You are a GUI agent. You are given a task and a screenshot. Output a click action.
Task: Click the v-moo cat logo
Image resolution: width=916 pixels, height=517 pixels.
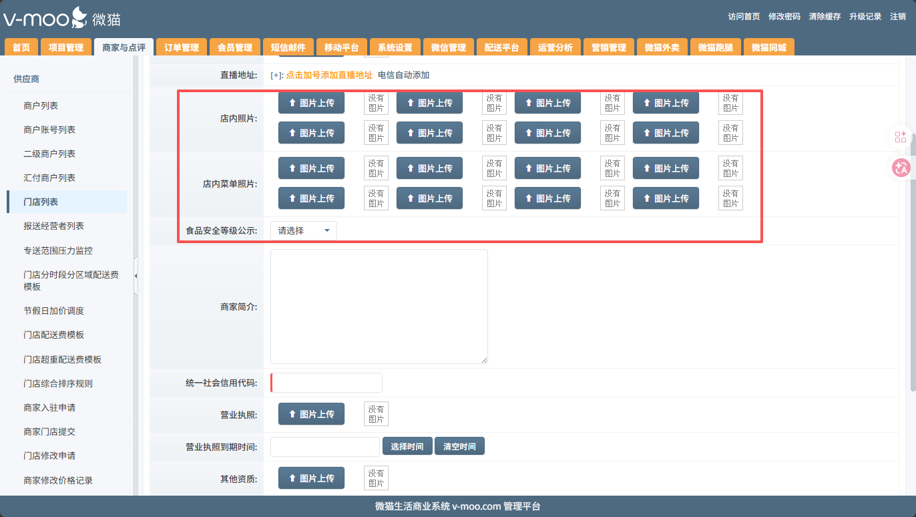click(x=61, y=18)
